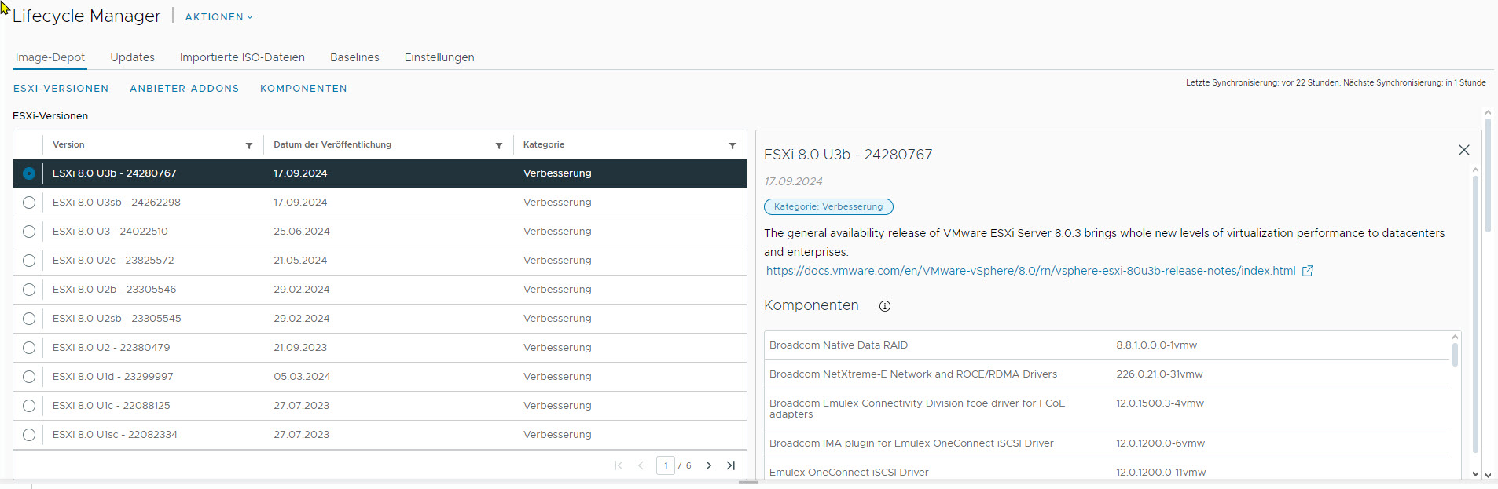This screenshot has width=1498, height=489.
Task: Go to next page of ESXi versions
Action: click(708, 465)
